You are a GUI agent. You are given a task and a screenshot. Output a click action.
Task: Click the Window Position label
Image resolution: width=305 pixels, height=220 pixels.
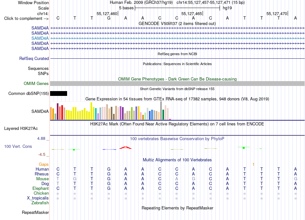point(33,3)
